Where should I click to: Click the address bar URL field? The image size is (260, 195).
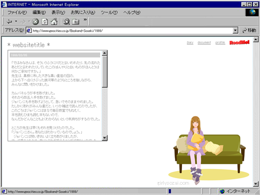(x=132, y=30)
